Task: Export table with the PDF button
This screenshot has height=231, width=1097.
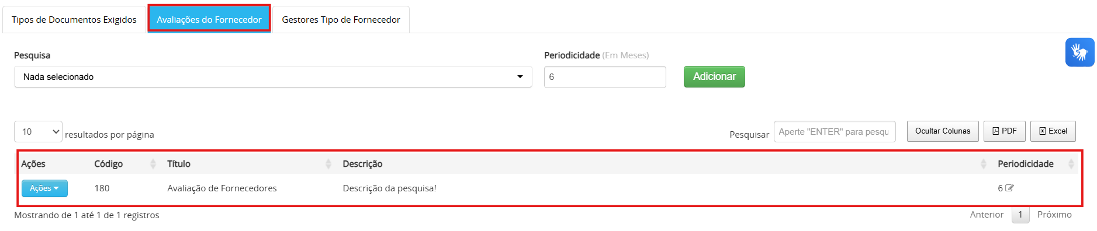Action: pyautogui.click(x=1004, y=131)
